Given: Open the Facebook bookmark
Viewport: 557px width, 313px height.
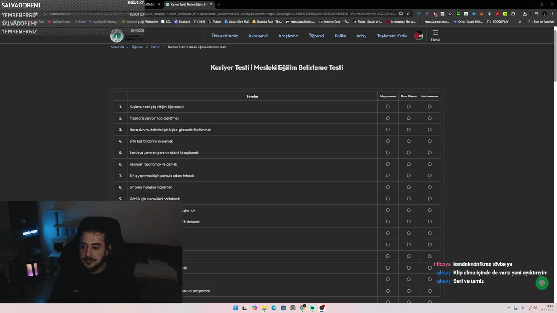Looking at the screenshot, I should point(182,22).
